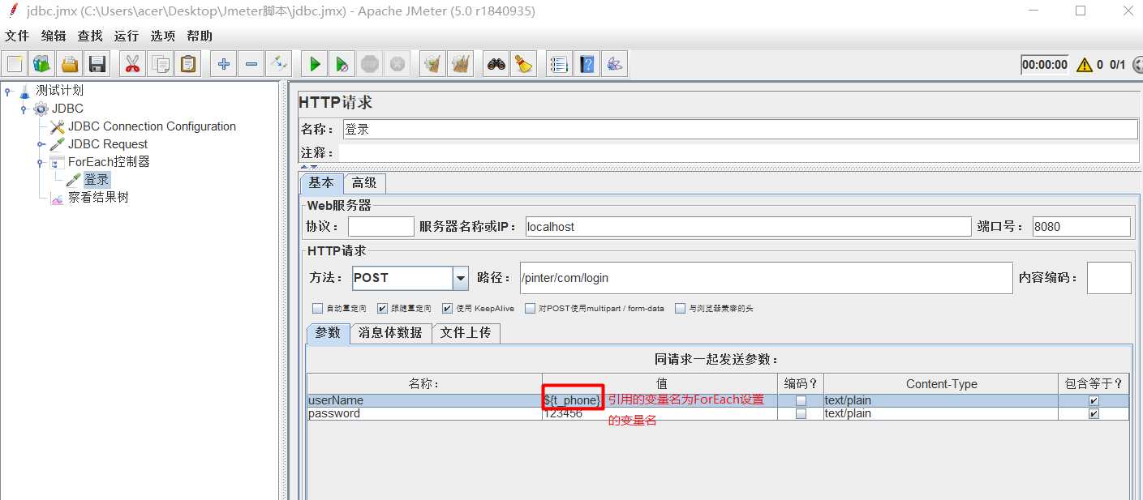Viewport: 1143px width, 500px height.
Task: Paste with the clipboard toolbar icon
Action: 188,64
